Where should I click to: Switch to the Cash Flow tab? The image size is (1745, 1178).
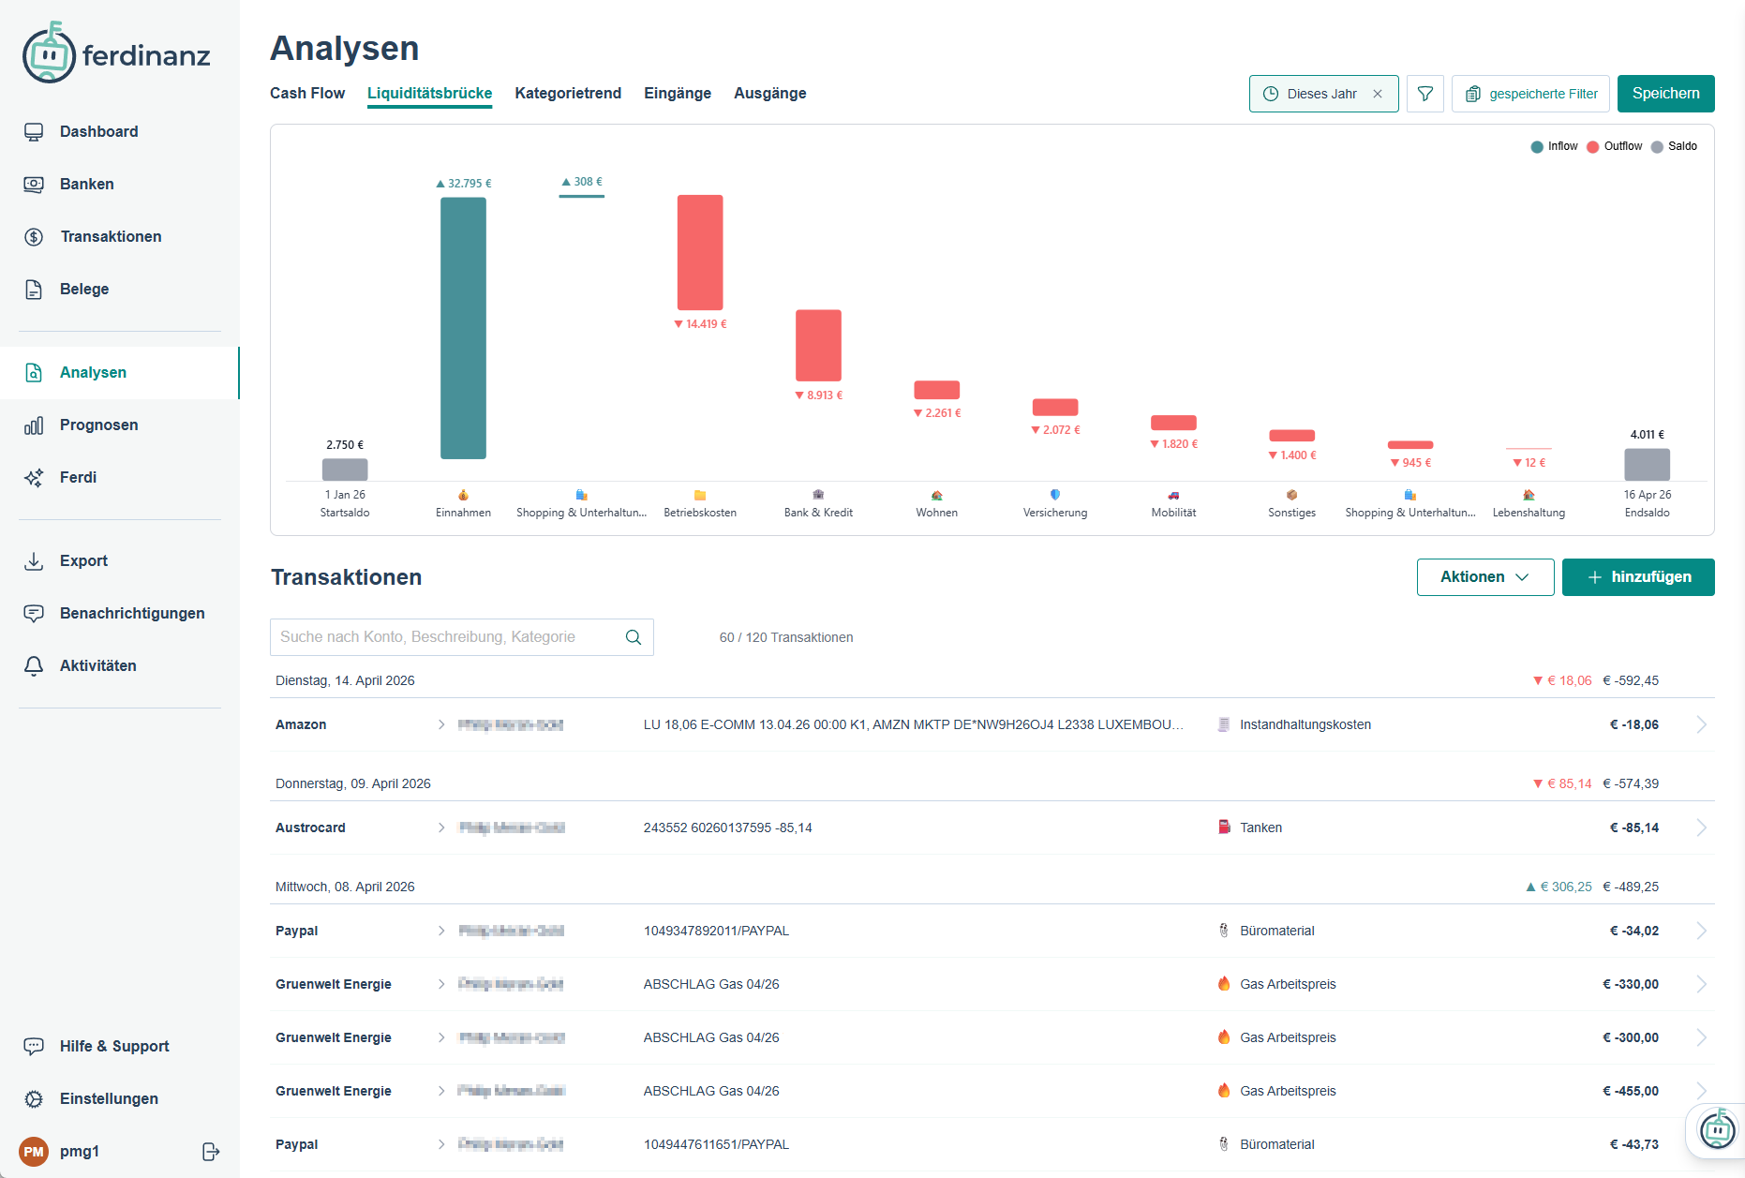pyautogui.click(x=307, y=94)
